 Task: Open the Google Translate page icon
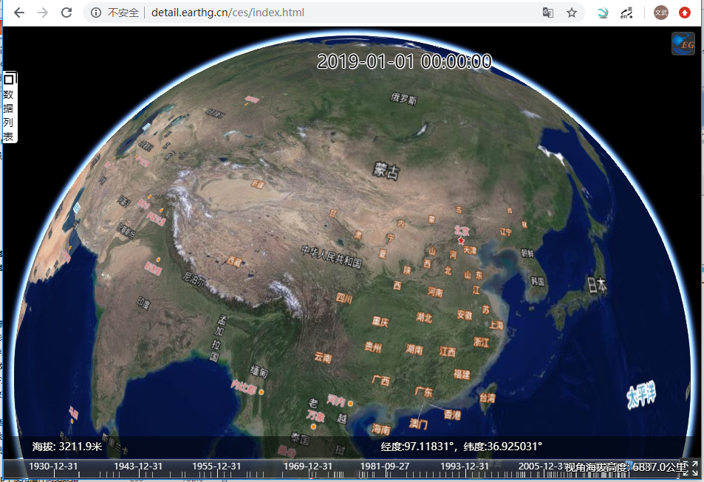[x=548, y=13]
